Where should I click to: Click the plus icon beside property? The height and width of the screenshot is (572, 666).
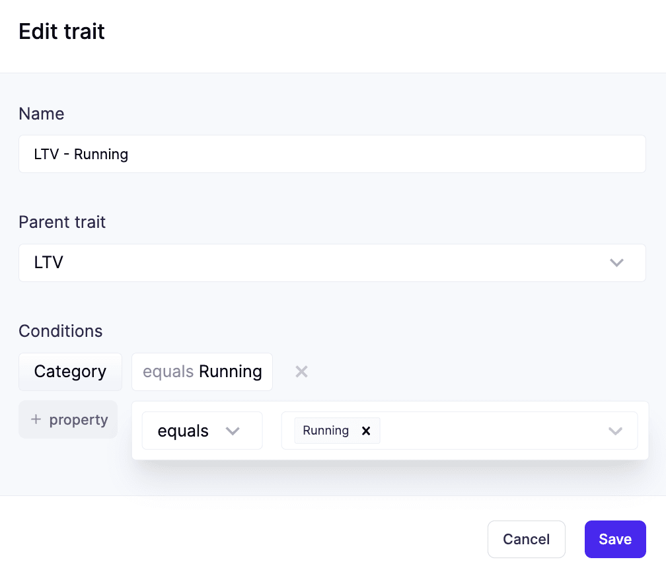(x=36, y=420)
